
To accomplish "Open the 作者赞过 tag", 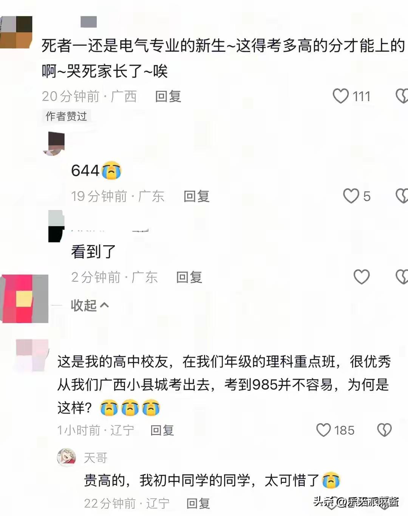I will click(x=66, y=116).
